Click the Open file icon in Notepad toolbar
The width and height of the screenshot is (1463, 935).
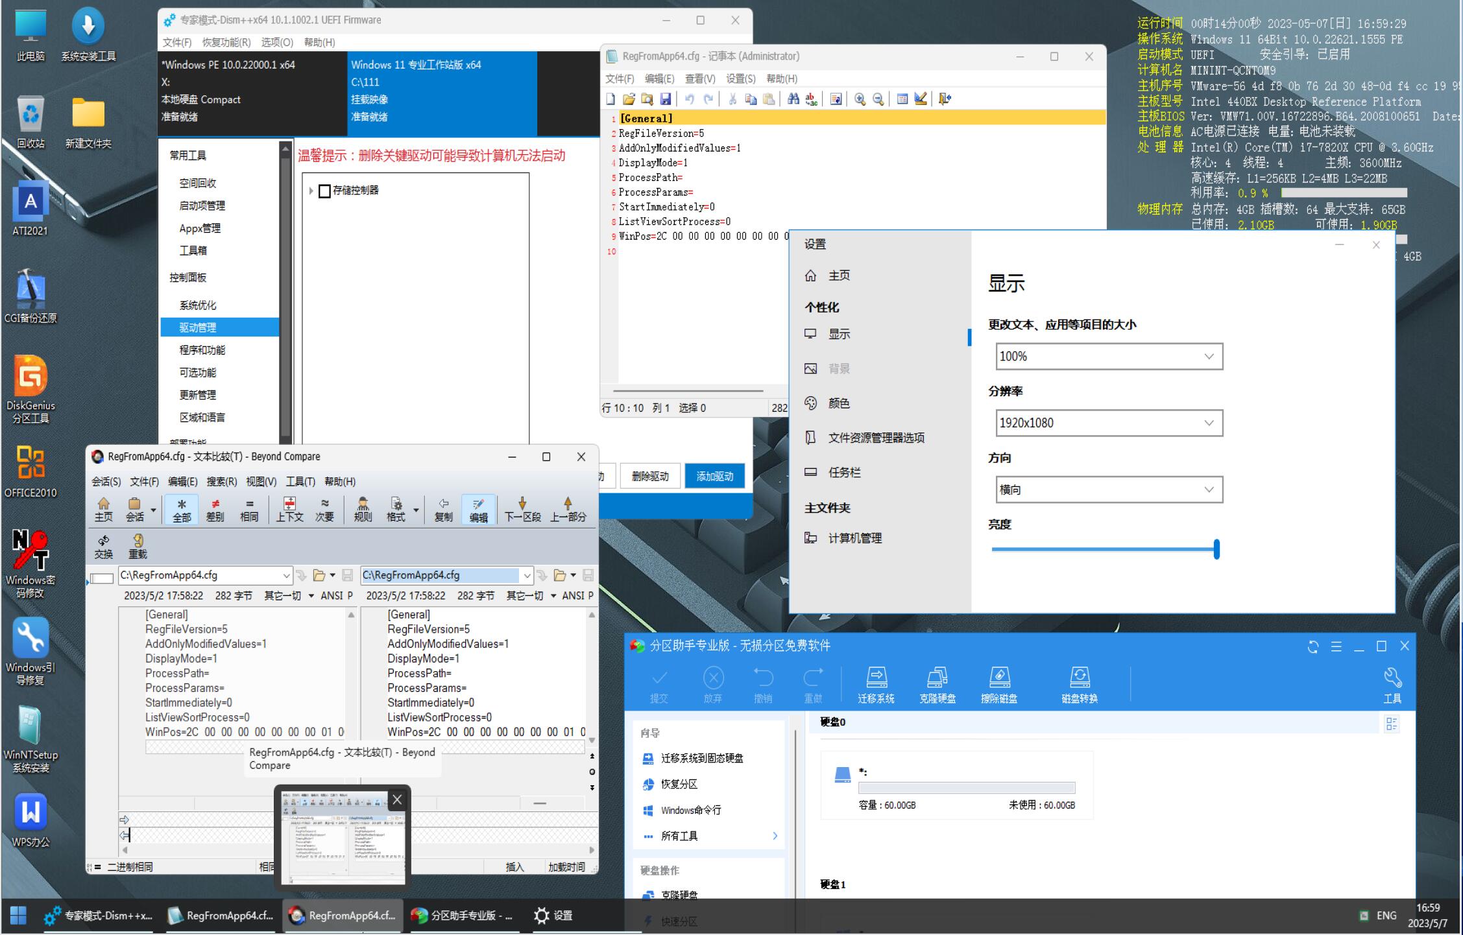629,99
